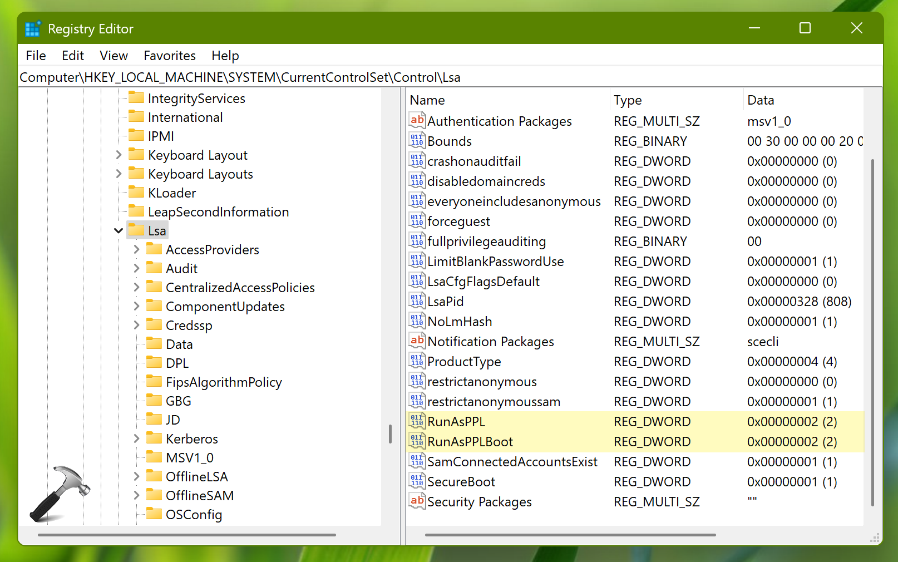Click the Credssp folder icon
This screenshot has height=562, width=898.
[154, 325]
